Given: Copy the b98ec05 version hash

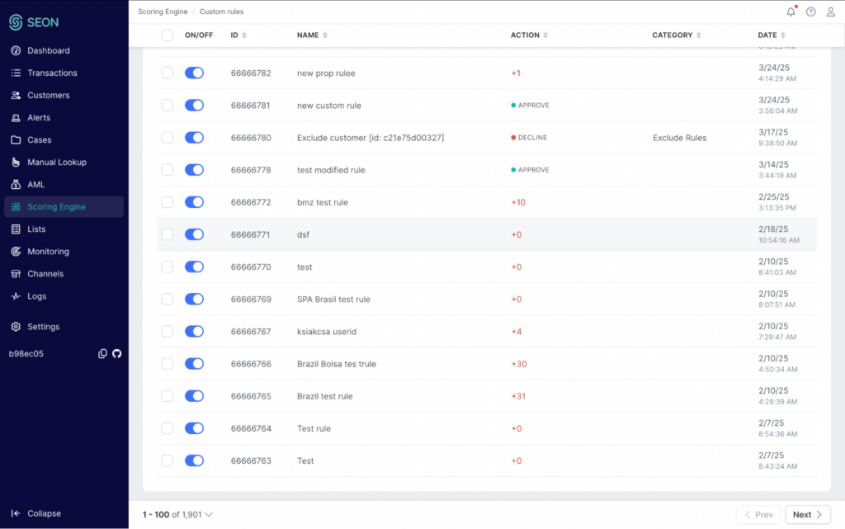Looking at the screenshot, I should coord(102,353).
